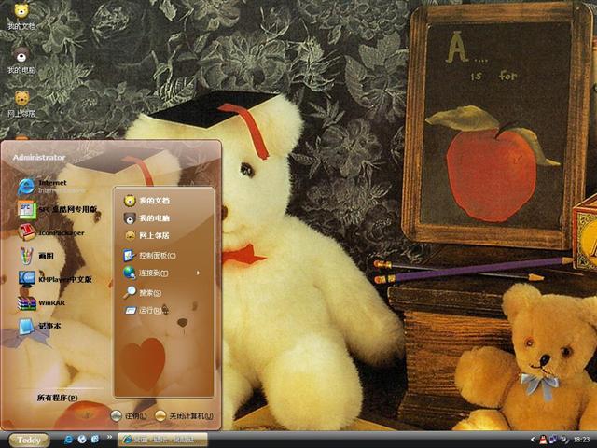Open WinRAR from the Start menu

pos(41,302)
